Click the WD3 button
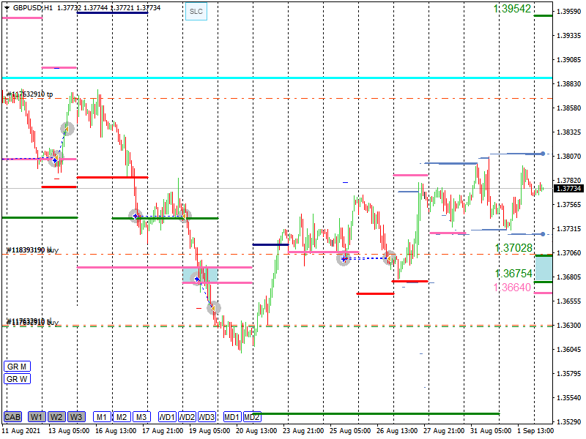The height and width of the screenshot is (439, 586). coord(207,417)
